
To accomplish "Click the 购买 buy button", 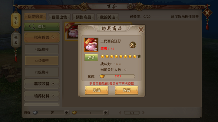I will (x=127, y=90).
